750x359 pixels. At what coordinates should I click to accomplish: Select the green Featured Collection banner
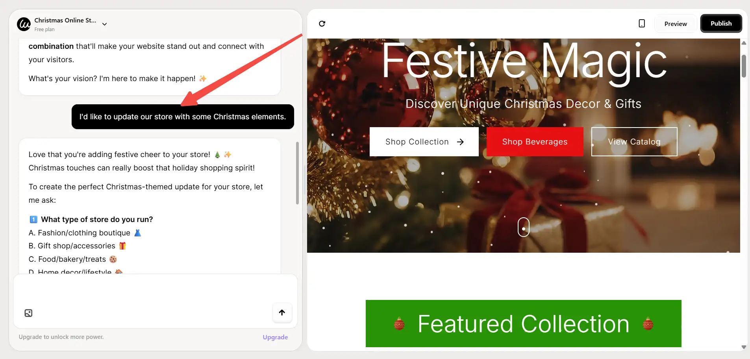(523, 324)
